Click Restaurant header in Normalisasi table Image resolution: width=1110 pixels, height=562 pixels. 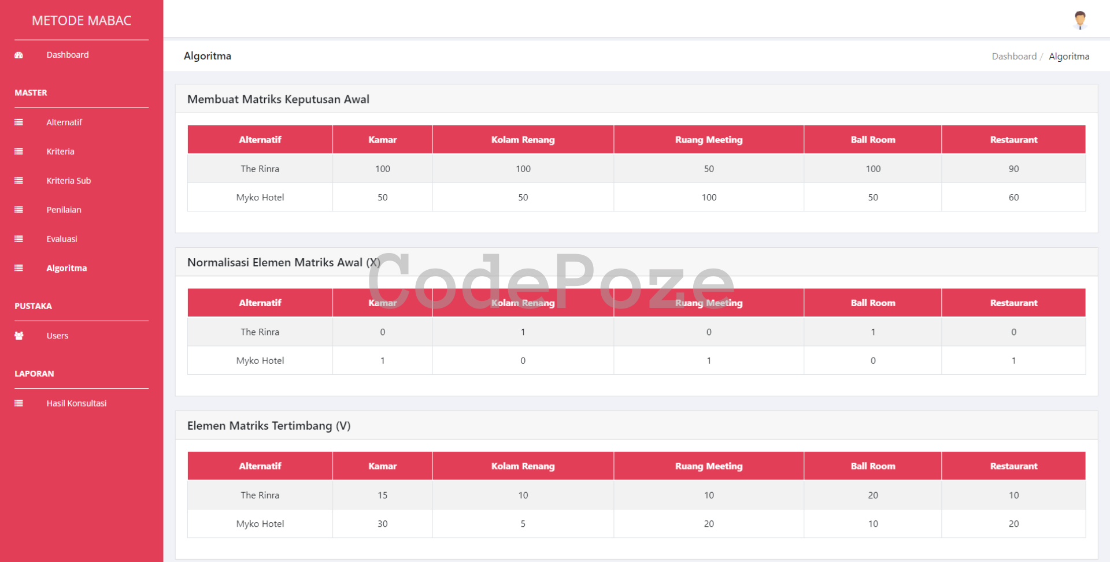(1013, 303)
